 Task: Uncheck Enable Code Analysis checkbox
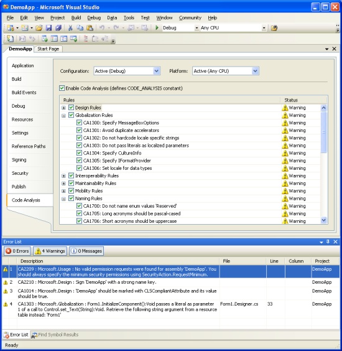coord(62,88)
